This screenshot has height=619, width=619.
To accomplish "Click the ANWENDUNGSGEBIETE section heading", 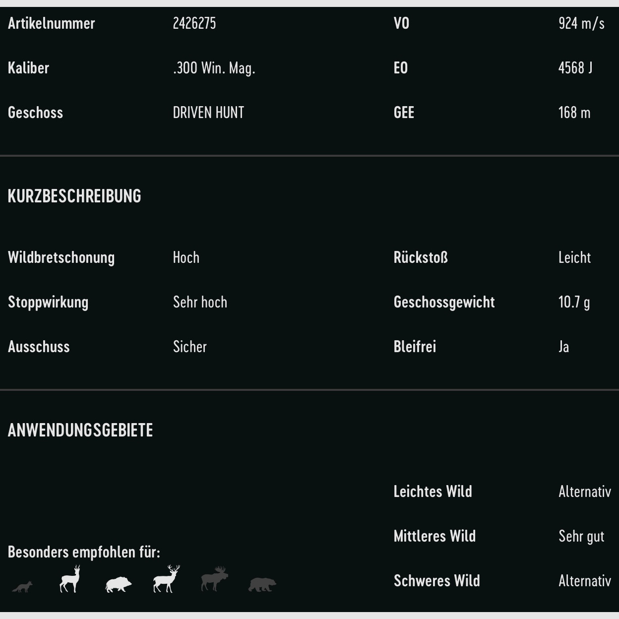I will (80, 430).
